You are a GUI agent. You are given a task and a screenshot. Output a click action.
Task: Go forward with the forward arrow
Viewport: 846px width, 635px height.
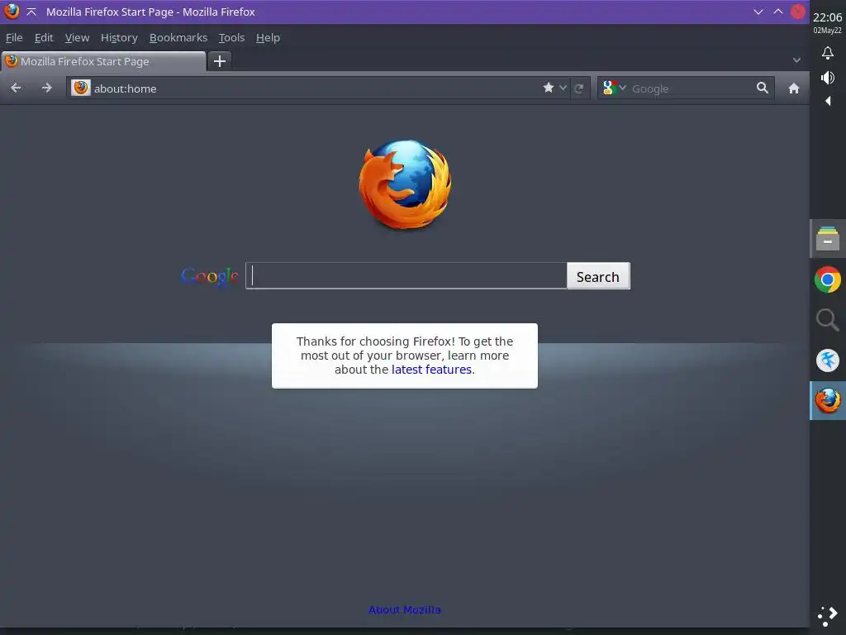pos(47,88)
